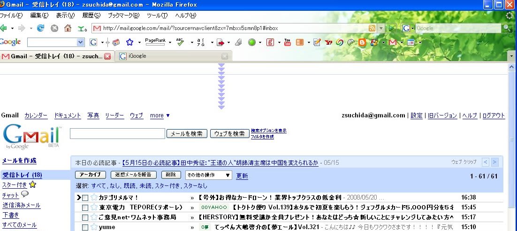The height and width of the screenshot is (231, 517).
Task: Click the Reload page icon
Action: (40, 28)
